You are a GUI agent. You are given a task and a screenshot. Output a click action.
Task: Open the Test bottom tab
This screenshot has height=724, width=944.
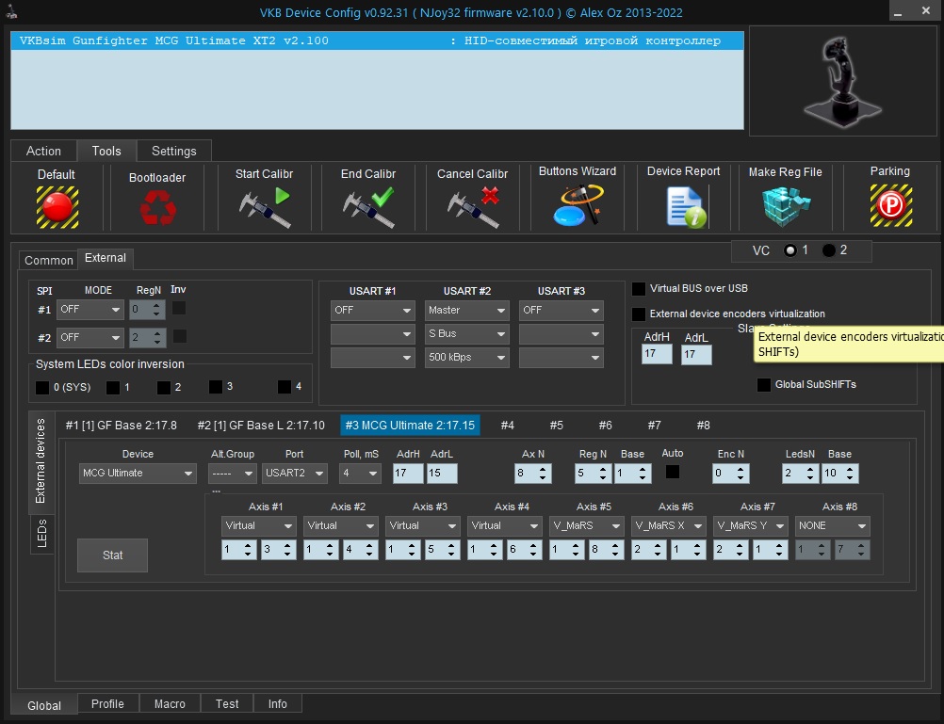(227, 703)
